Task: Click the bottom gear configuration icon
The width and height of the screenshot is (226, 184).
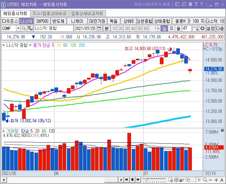Action: coord(176,180)
